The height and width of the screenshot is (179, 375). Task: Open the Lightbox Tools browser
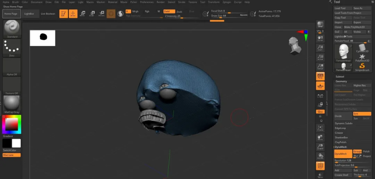click(352, 37)
